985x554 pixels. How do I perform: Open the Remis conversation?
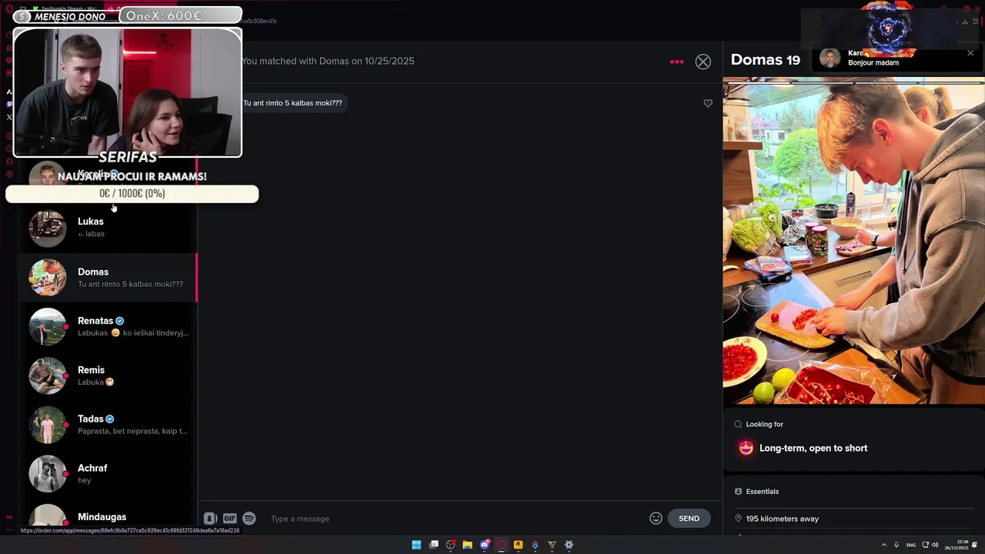(108, 375)
